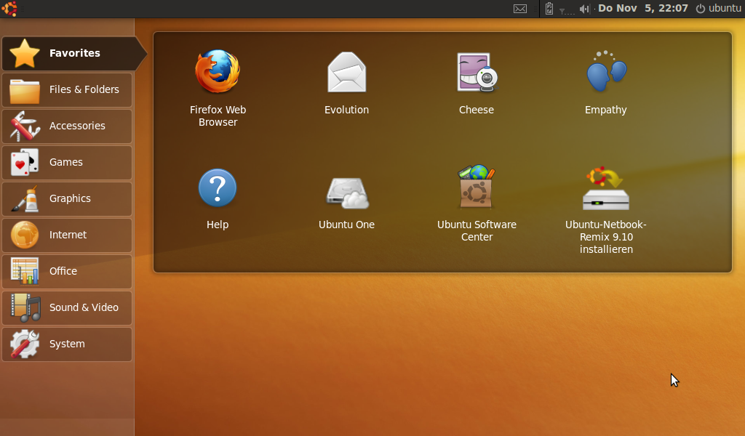Open the ubuntu user session menu
Screen dimensions: 745x436
[718, 8]
